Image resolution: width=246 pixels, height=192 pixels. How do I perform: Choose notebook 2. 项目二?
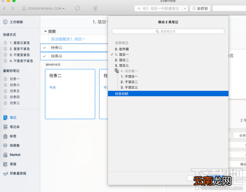tap(122, 60)
